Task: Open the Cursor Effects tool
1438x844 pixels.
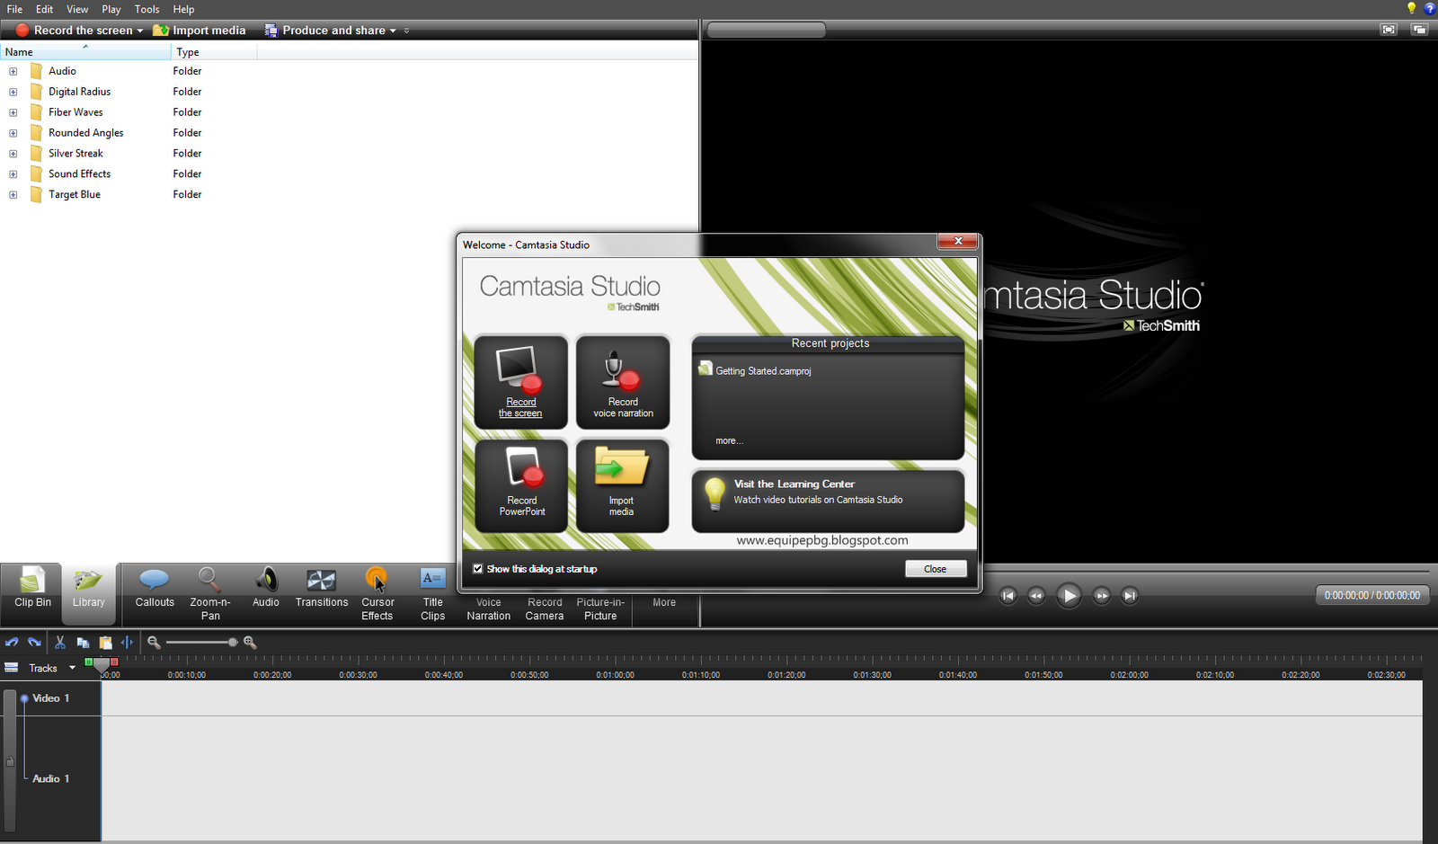Action: click(x=377, y=594)
